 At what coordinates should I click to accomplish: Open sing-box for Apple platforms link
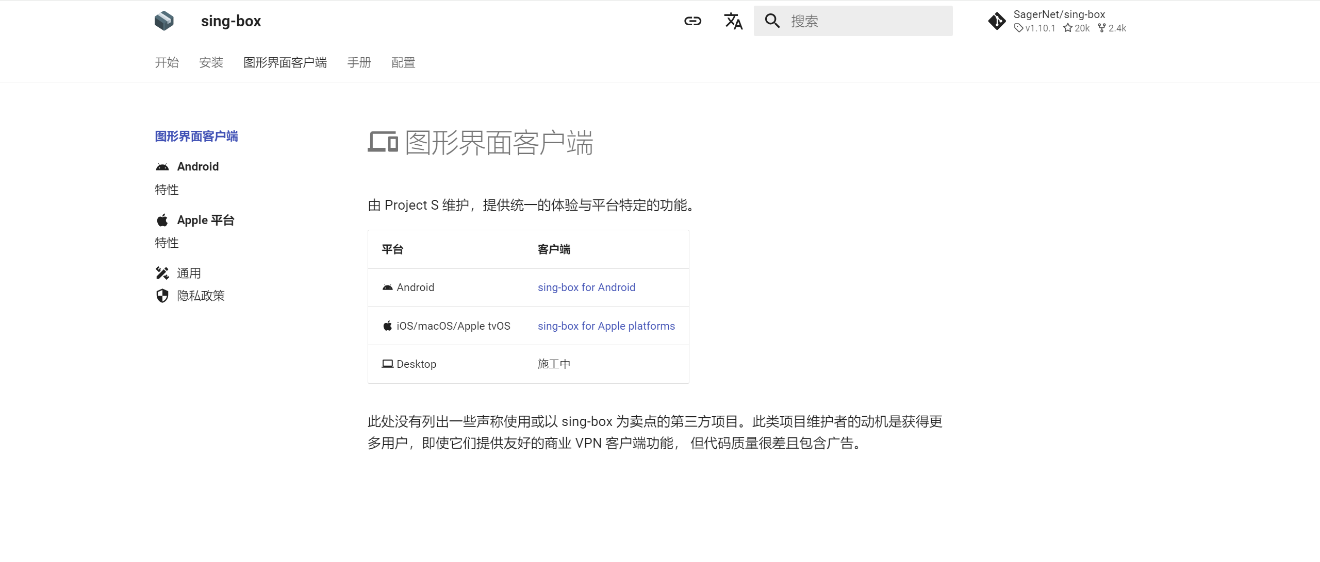click(x=606, y=326)
